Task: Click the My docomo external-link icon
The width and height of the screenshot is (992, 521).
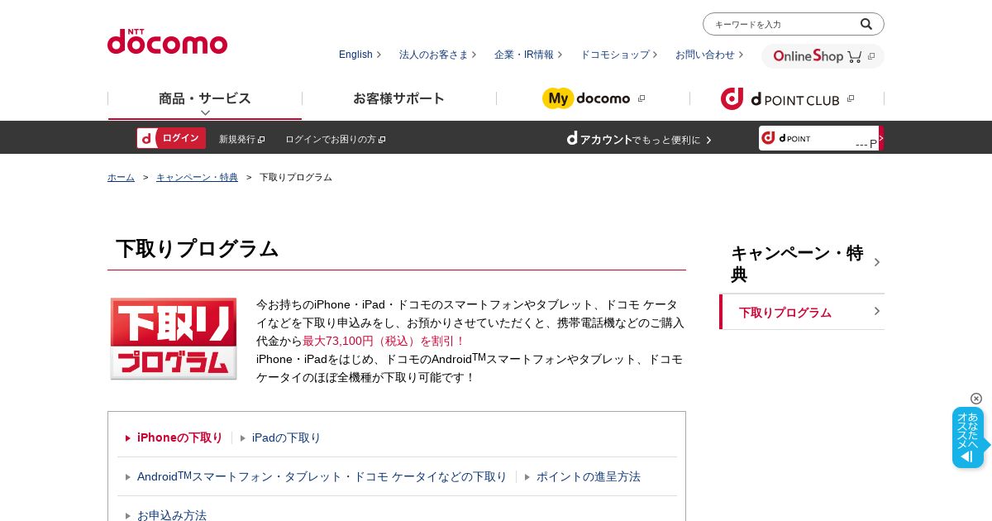Action: [x=641, y=98]
